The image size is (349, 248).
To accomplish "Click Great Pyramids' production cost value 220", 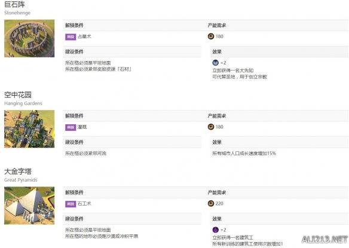I will tap(219, 204).
